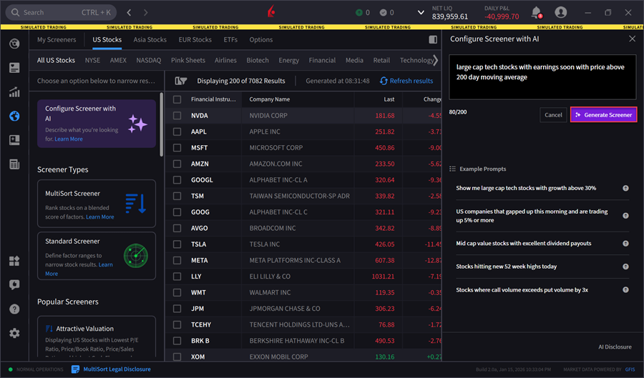Switch to the Asia Stocks tab
The height and width of the screenshot is (378, 644).
(150, 40)
